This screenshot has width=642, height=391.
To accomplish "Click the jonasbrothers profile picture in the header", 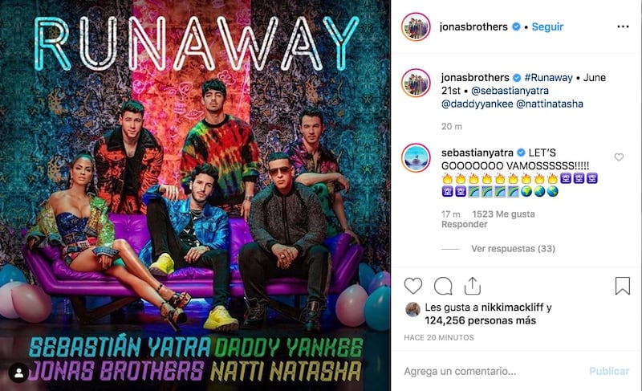I will 416,27.
